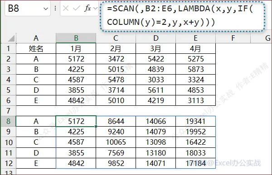
Task: Expand the Name Box dropdown arrow
Action: click(46, 9)
